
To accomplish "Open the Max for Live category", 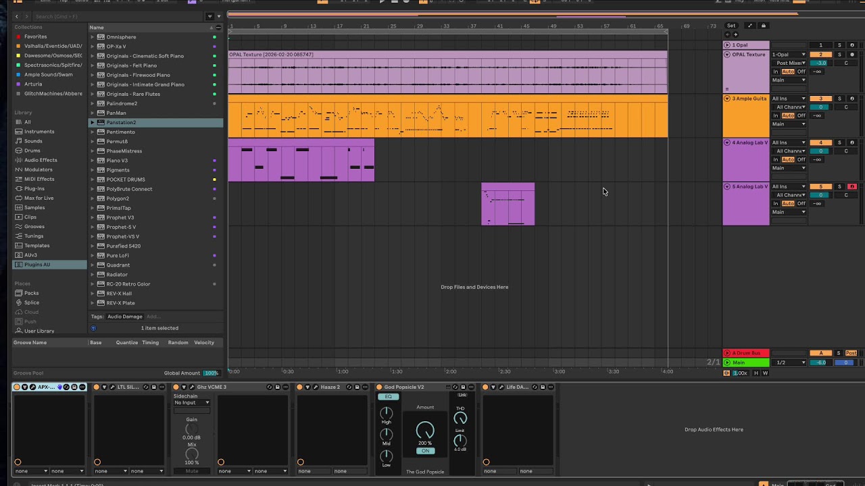I will [x=39, y=198].
